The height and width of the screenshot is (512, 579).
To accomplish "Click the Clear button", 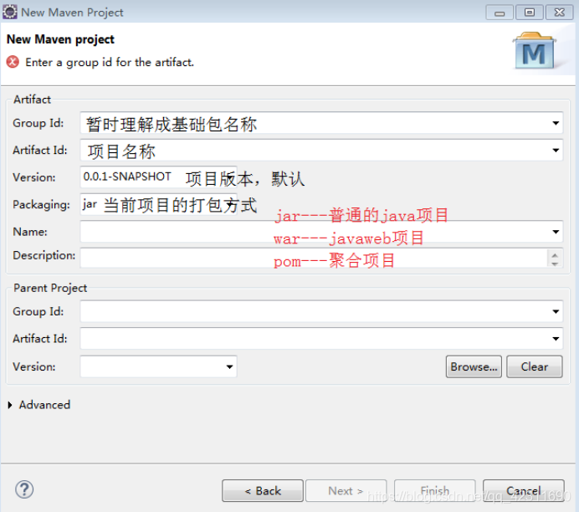I will 535,367.
